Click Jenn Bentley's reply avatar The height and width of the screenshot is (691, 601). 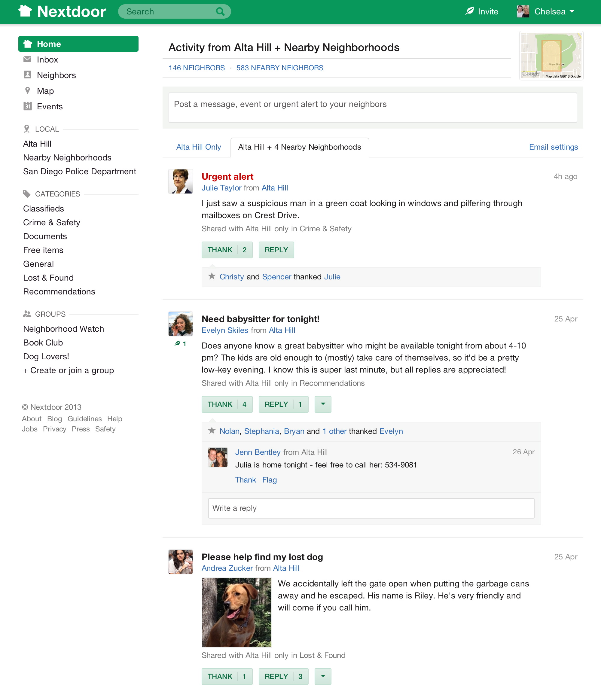coord(218,457)
